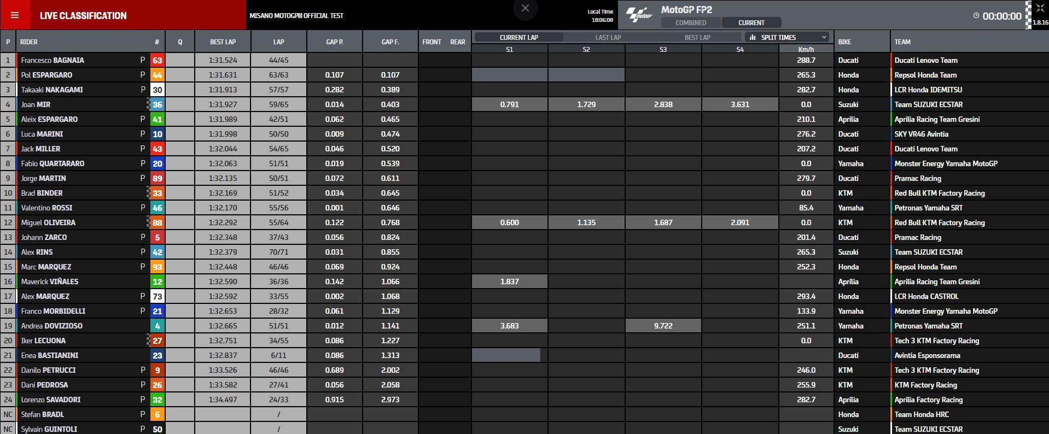Click Rossi's number 46 badge
This screenshot has width=1049, height=434.
click(157, 208)
